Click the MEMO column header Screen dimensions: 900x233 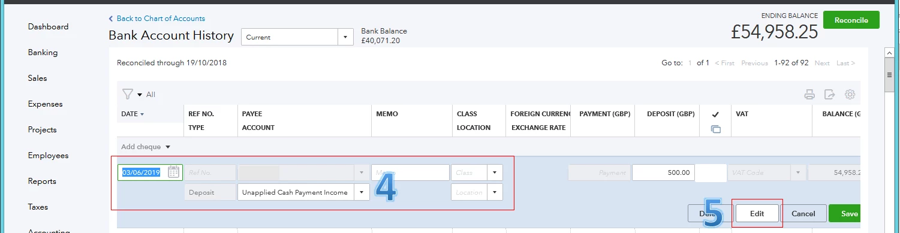[x=387, y=114]
